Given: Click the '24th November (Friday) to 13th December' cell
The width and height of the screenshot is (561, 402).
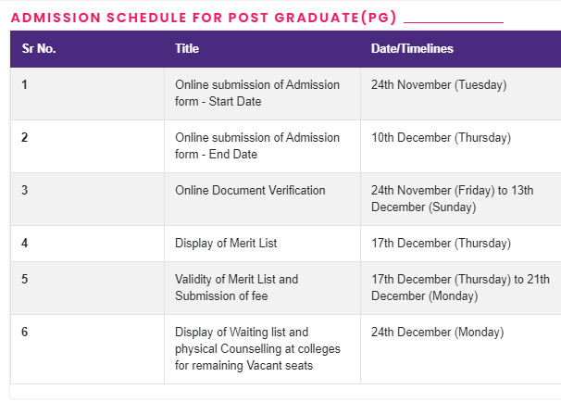Looking at the screenshot, I should [452, 198].
